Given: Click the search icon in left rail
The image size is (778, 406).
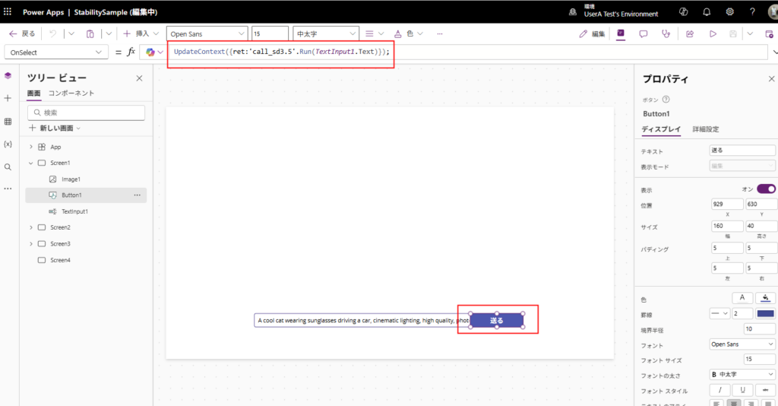Looking at the screenshot, I should 8,167.
